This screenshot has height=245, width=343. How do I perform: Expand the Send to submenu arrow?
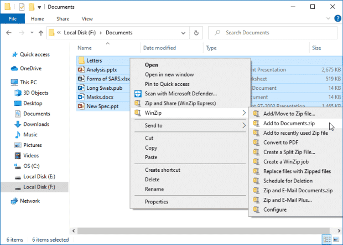click(244, 126)
